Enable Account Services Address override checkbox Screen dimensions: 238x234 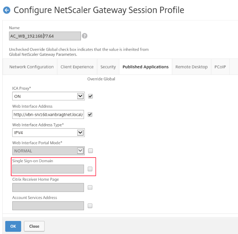(x=90, y=206)
